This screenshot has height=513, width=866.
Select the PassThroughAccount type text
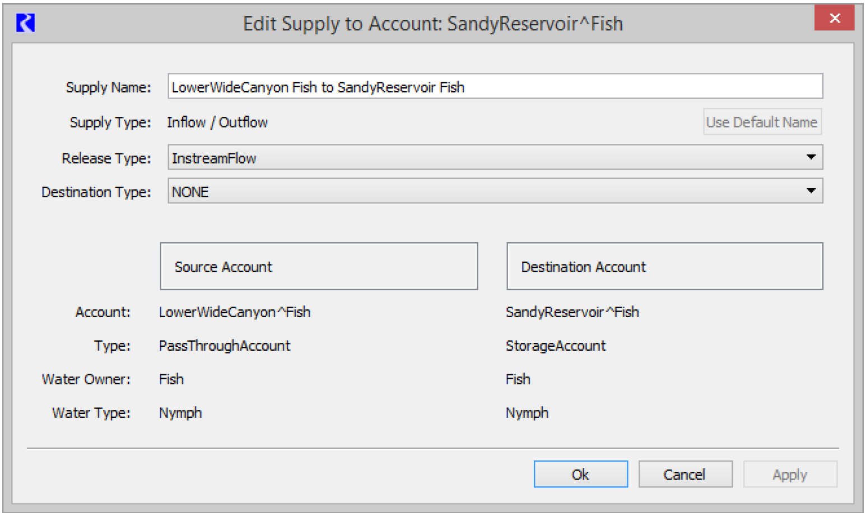pos(225,346)
